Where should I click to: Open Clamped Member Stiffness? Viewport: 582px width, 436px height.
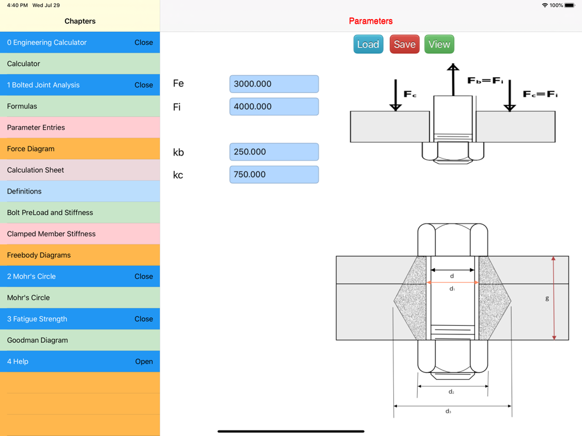tap(80, 234)
